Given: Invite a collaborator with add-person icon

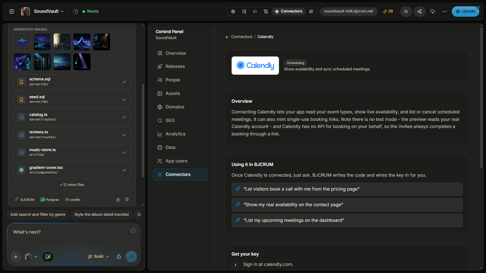Looking at the screenshot, I should coord(406,11).
